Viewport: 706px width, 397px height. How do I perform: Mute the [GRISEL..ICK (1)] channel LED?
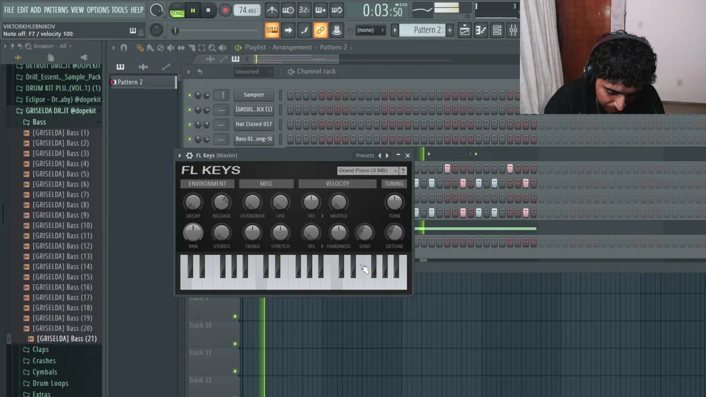coord(190,110)
